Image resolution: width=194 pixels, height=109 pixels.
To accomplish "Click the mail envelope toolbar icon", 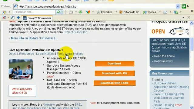I will coord(165,12).
